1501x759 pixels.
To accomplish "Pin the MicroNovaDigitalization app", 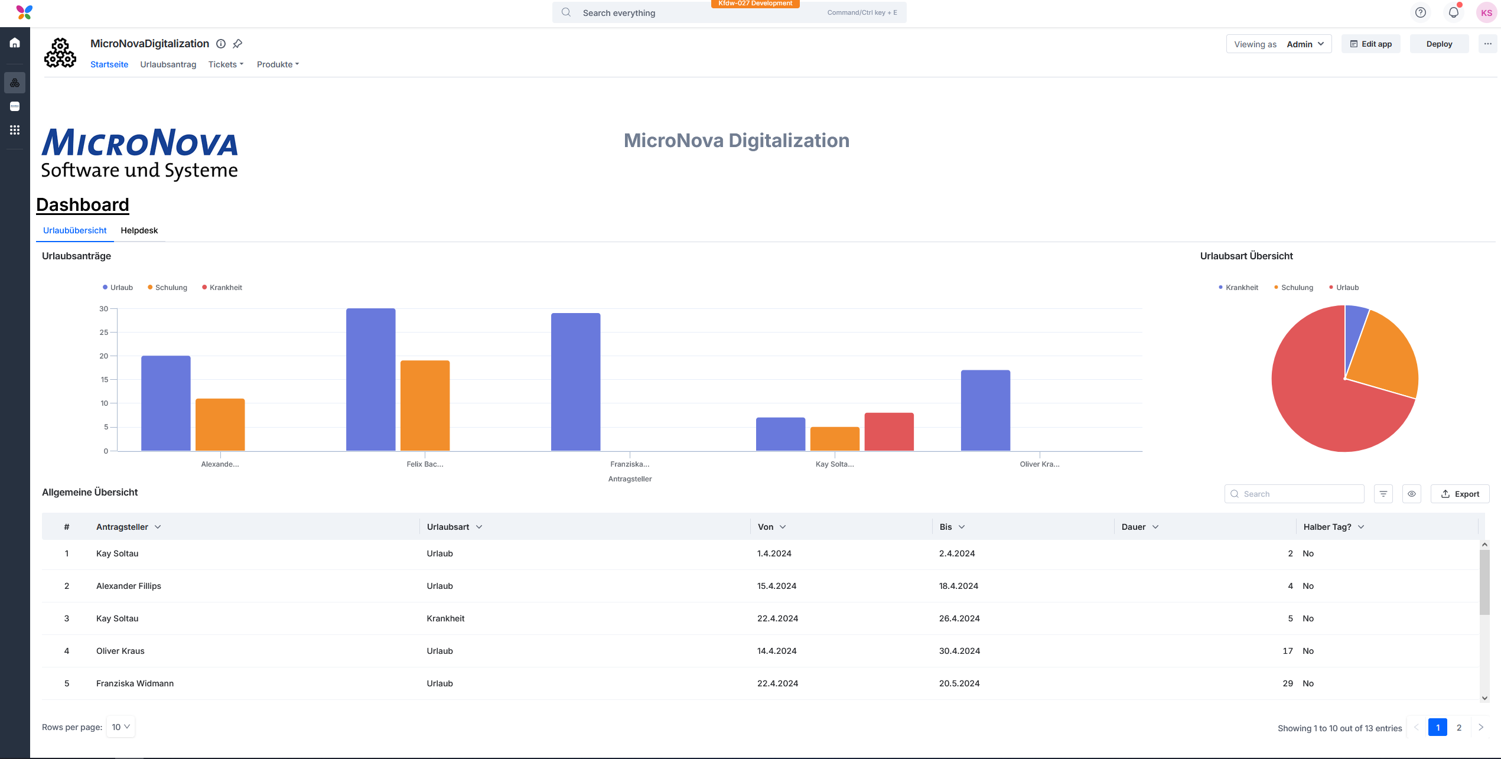I will pyautogui.click(x=237, y=44).
